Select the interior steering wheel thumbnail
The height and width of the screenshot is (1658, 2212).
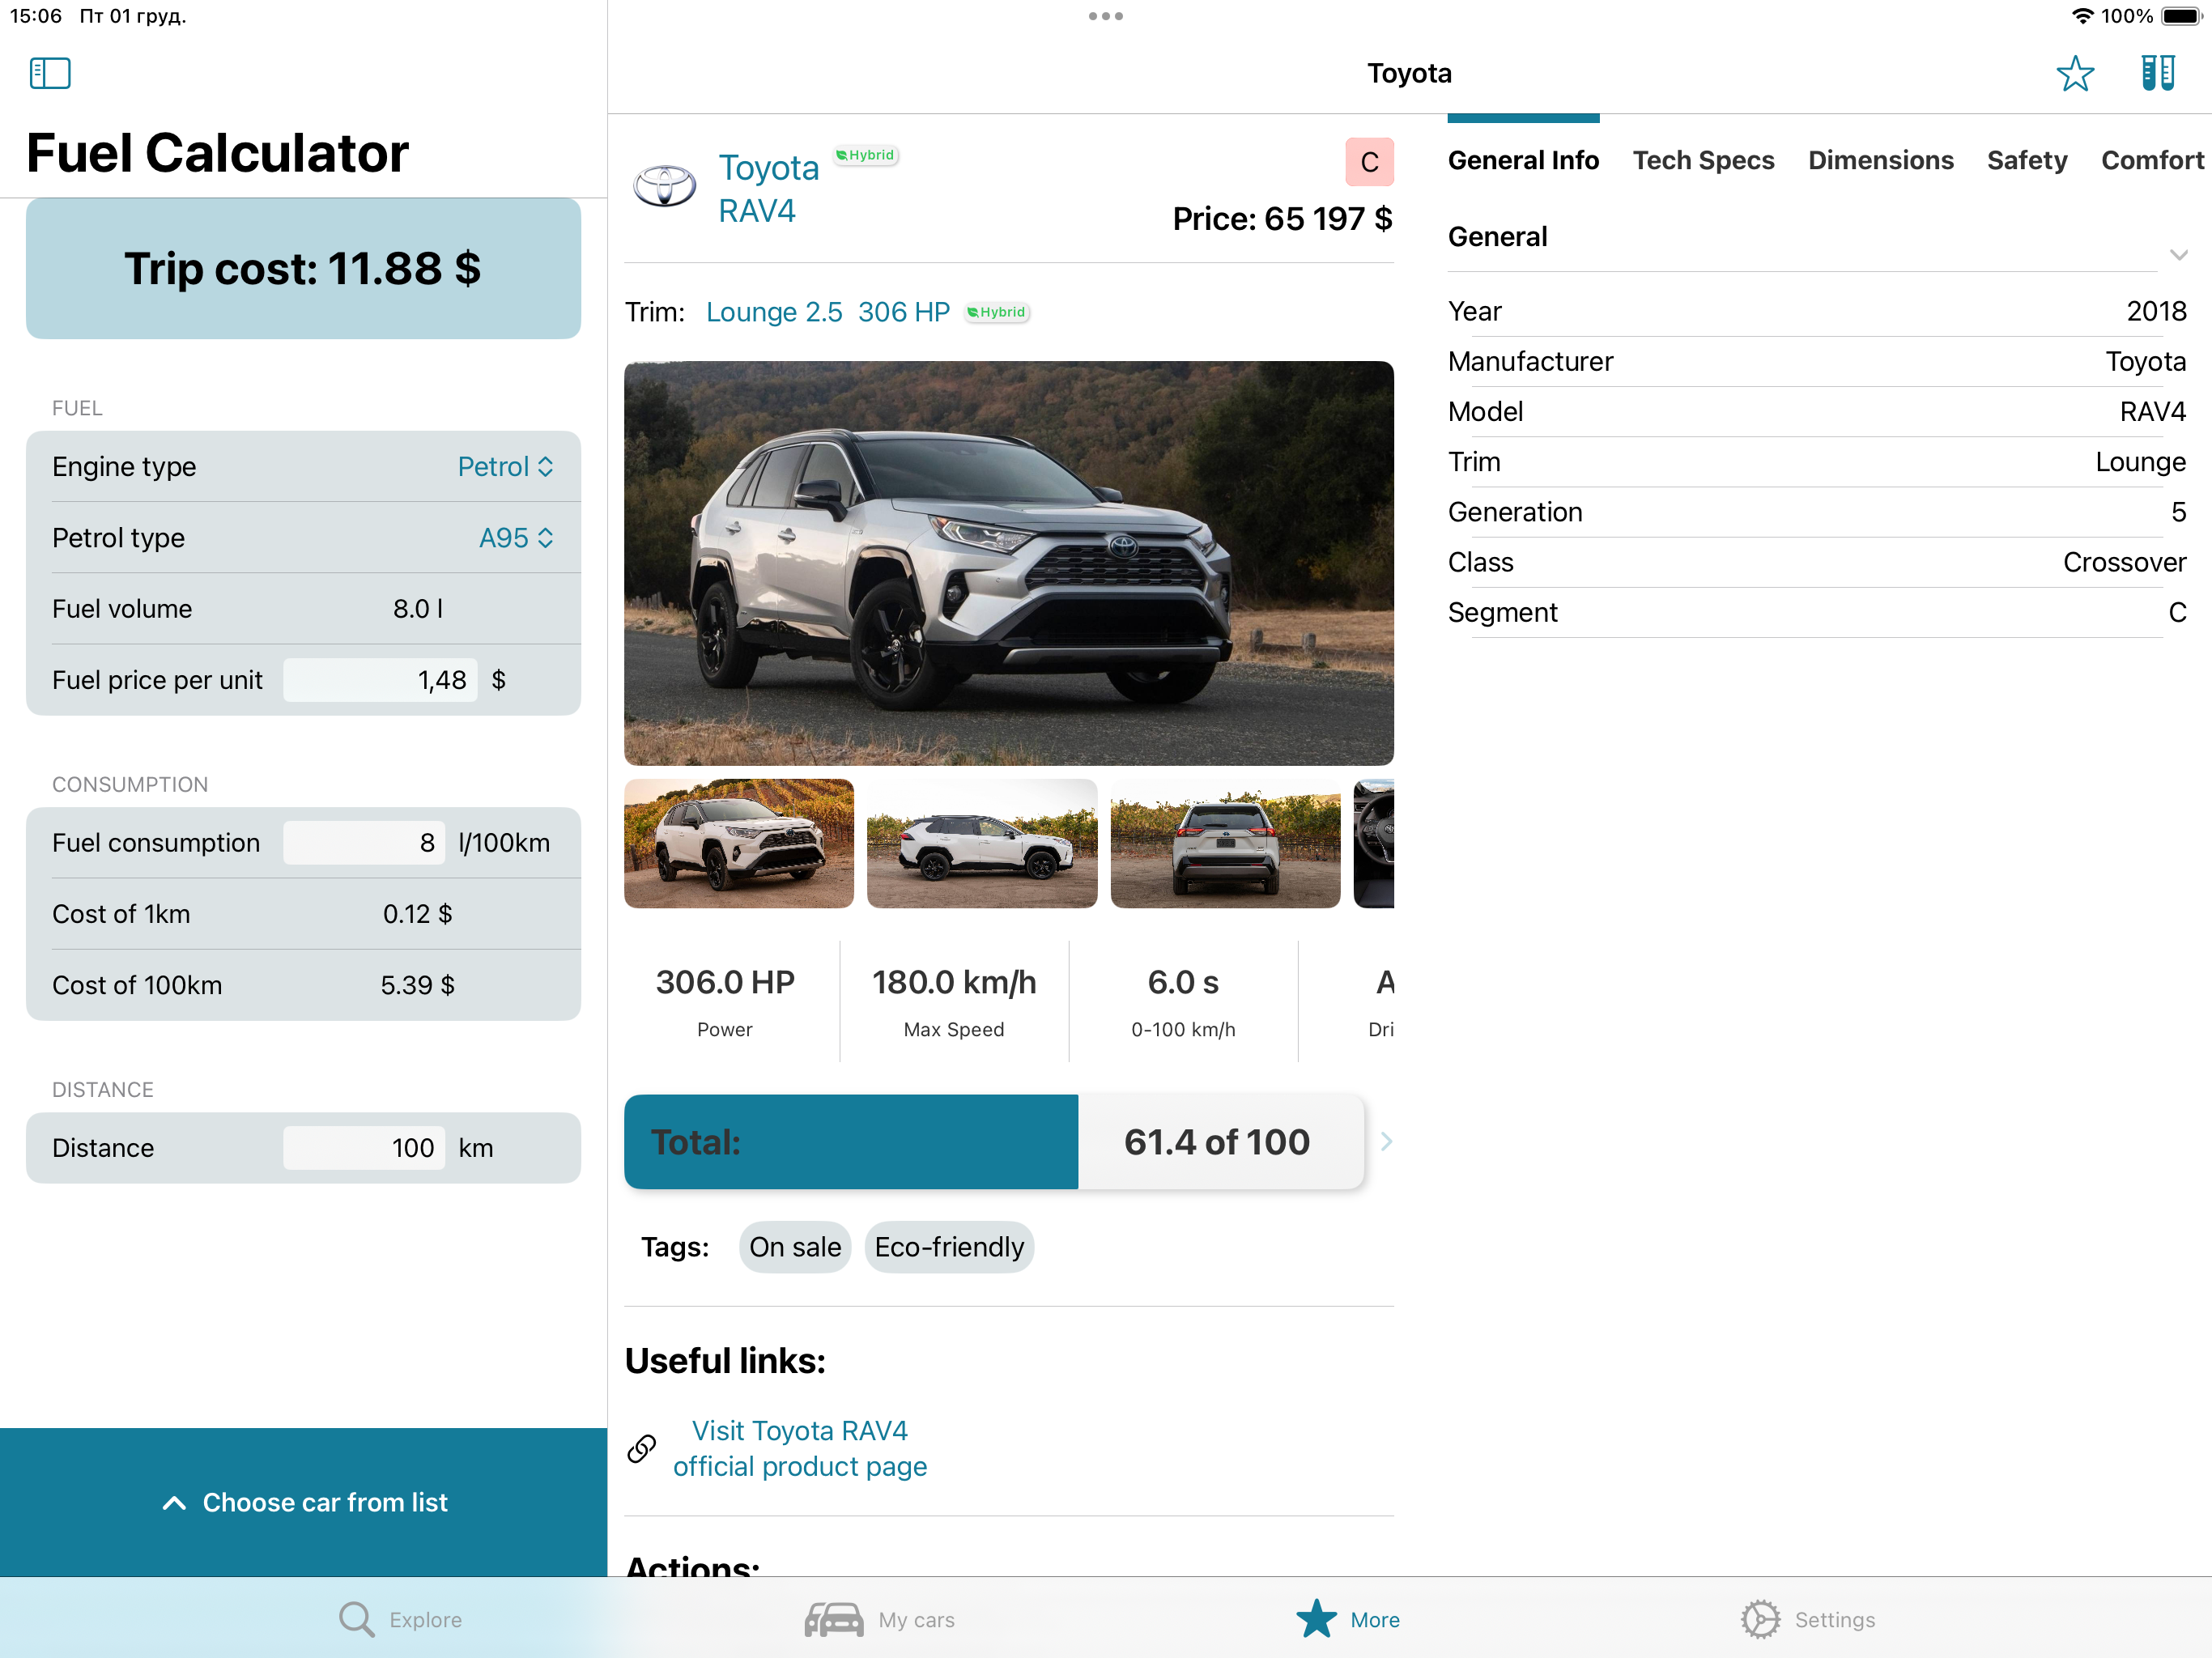(1374, 843)
